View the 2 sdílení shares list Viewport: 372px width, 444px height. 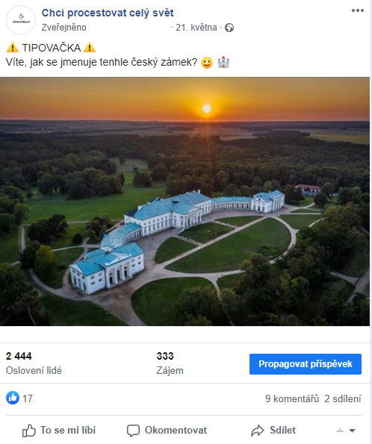[343, 398]
